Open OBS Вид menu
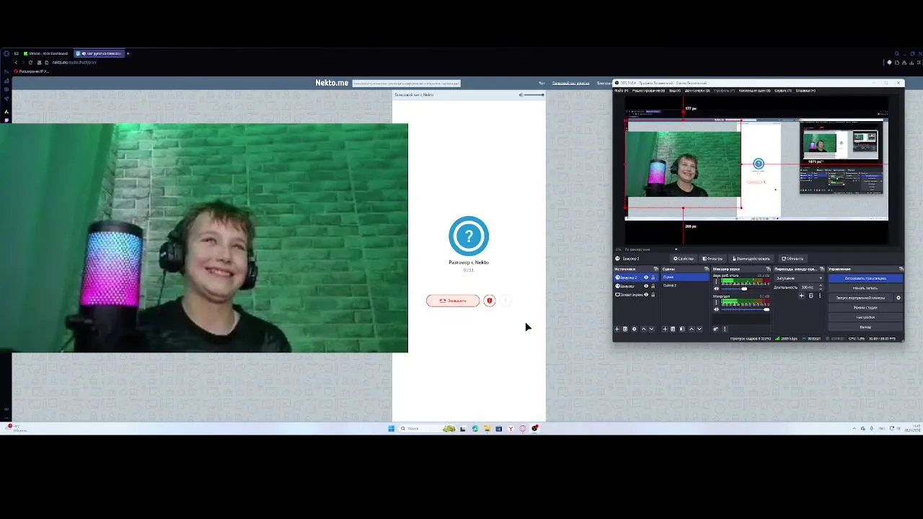This screenshot has width=923, height=519. tap(675, 91)
